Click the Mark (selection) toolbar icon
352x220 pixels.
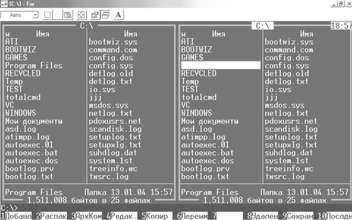[x=47, y=15]
